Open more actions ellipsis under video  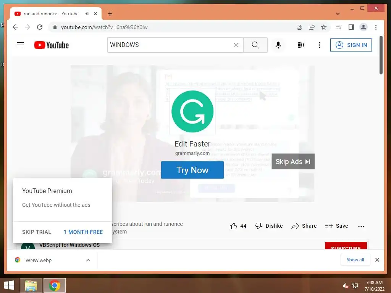pos(361,226)
